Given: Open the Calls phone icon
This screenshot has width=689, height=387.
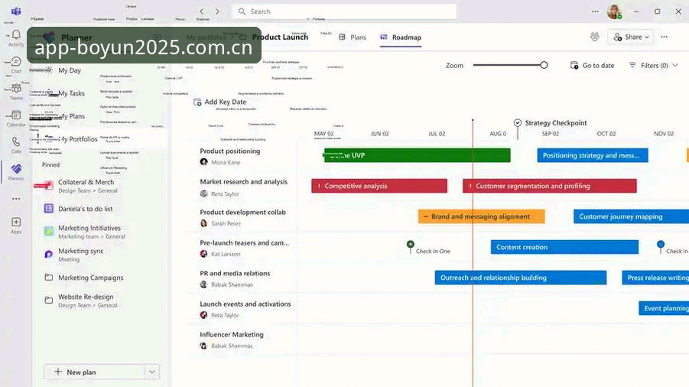Looking at the screenshot, I should click(x=16, y=145).
